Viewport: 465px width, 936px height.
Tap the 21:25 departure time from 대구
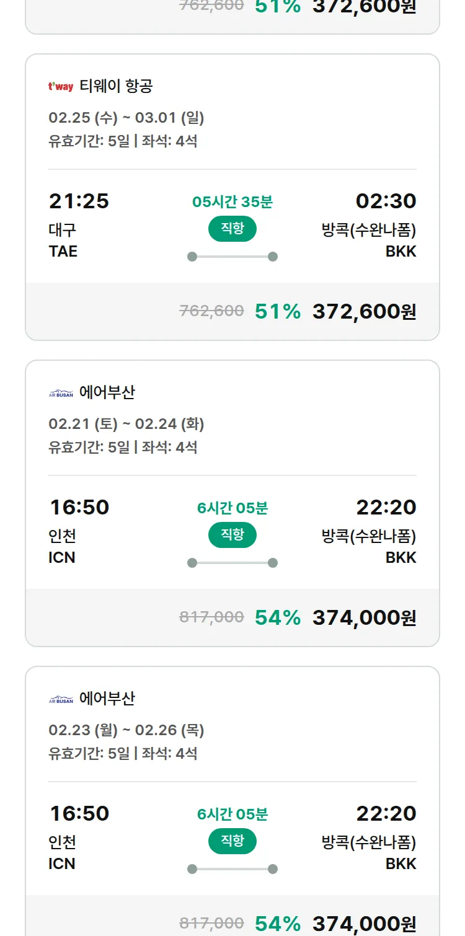[x=79, y=201]
